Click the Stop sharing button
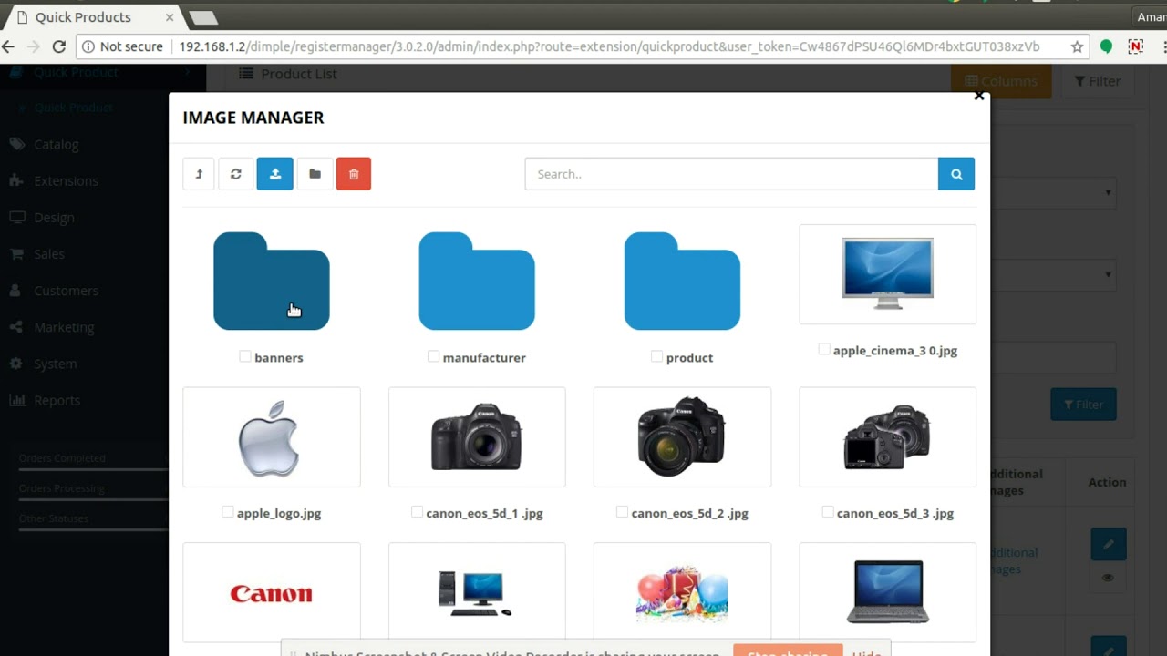This screenshot has width=1167, height=656. pos(787,651)
